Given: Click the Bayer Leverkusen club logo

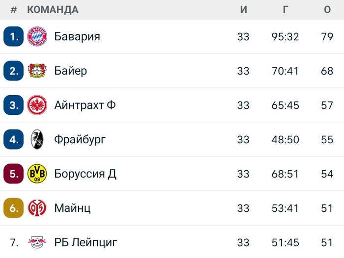Looking at the screenshot, I should click(37, 71).
